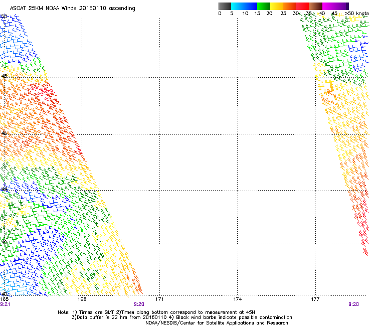Click the longitude label '171'
Screen dimensions: 371x326
tap(159, 299)
